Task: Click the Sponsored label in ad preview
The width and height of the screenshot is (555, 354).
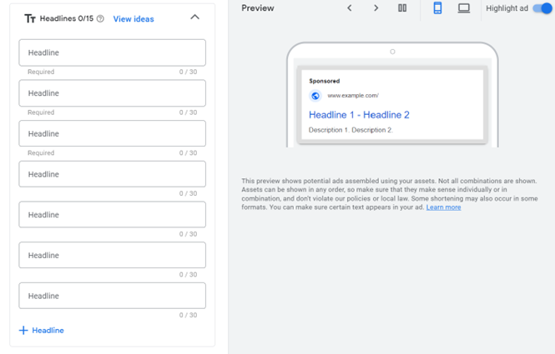Action: 324,81
